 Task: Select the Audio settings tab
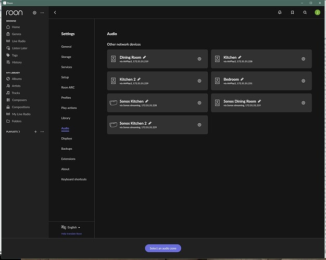click(65, 128)
